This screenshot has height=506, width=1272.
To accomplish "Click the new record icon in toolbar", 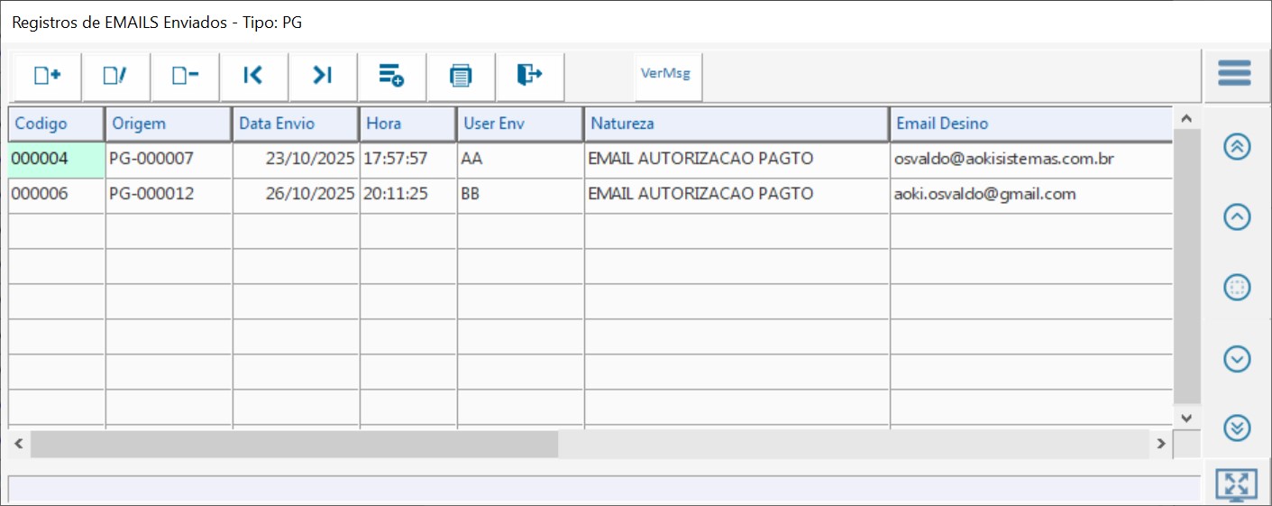I will (x=47, y=77).
